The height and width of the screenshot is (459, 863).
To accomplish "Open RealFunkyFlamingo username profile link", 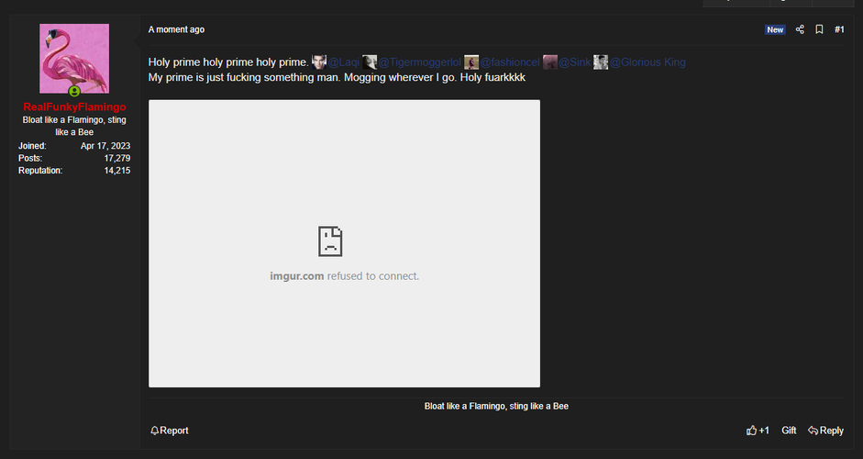I will point(74,107).
